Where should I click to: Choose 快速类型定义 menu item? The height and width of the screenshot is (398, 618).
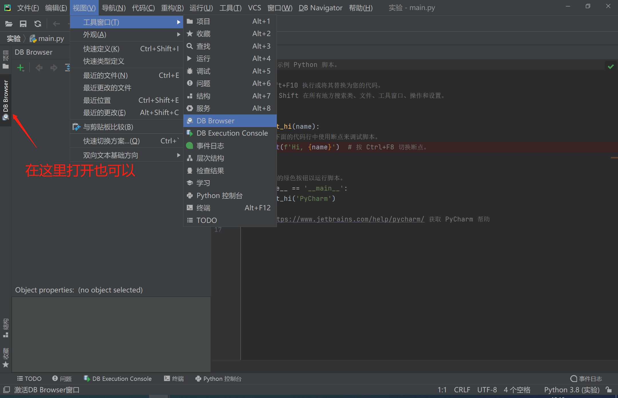coord(126,61)
